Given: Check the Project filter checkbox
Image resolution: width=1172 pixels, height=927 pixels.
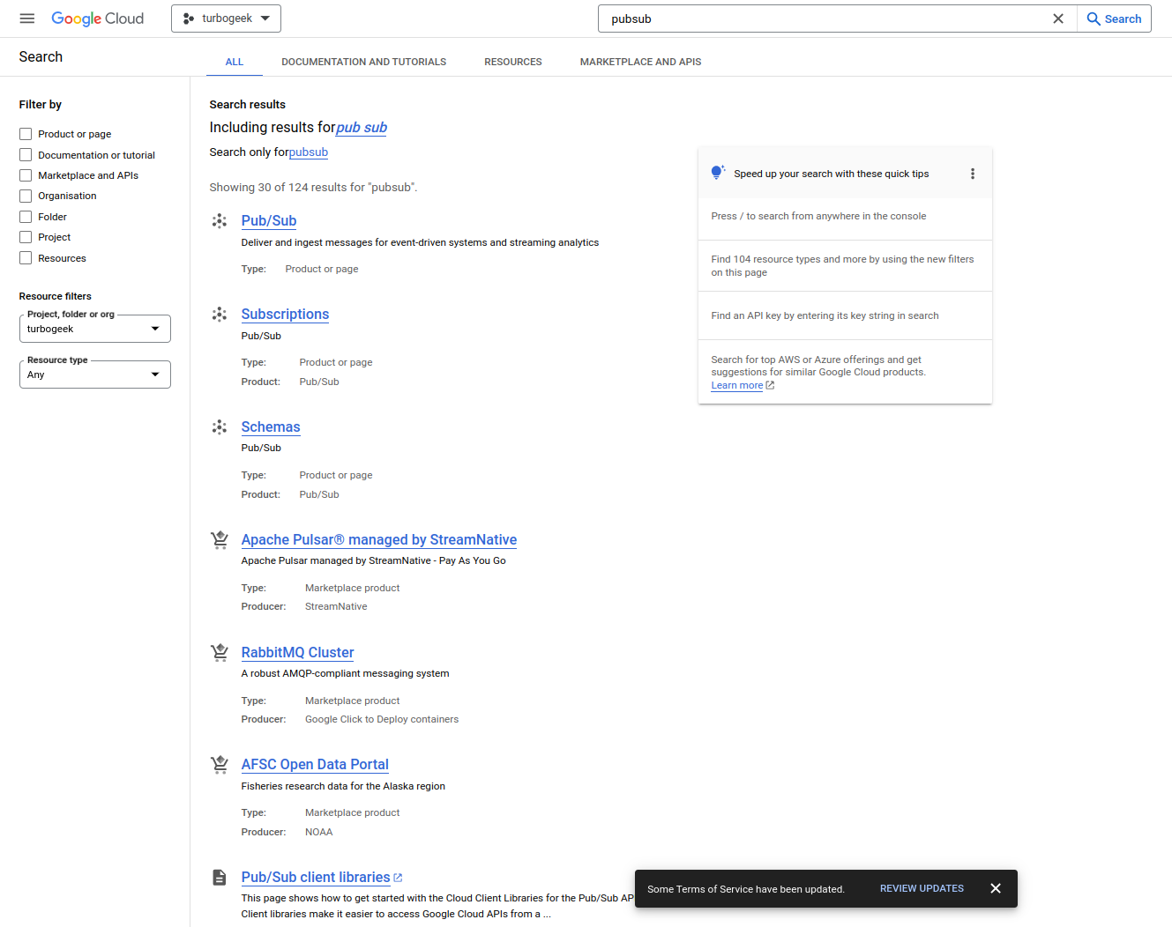Looking at the screenshot, I should (x=26, y=237).
